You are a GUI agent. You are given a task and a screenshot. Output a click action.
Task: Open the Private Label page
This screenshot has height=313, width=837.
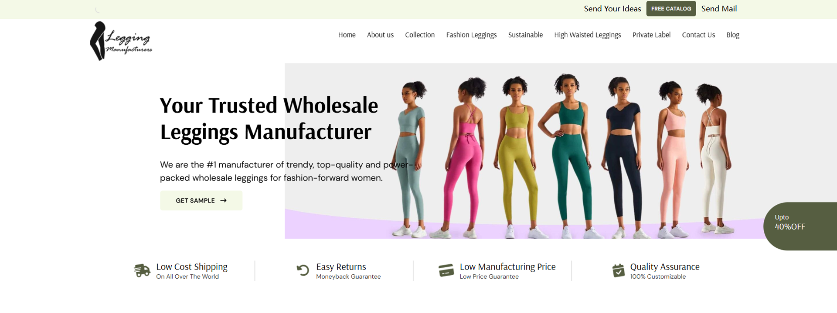651,35
